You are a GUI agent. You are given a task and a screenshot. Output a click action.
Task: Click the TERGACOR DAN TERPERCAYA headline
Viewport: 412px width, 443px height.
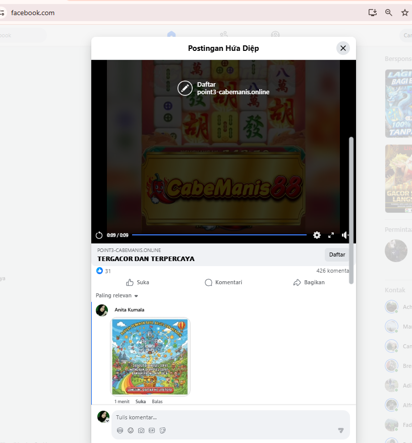coord(146,259)
